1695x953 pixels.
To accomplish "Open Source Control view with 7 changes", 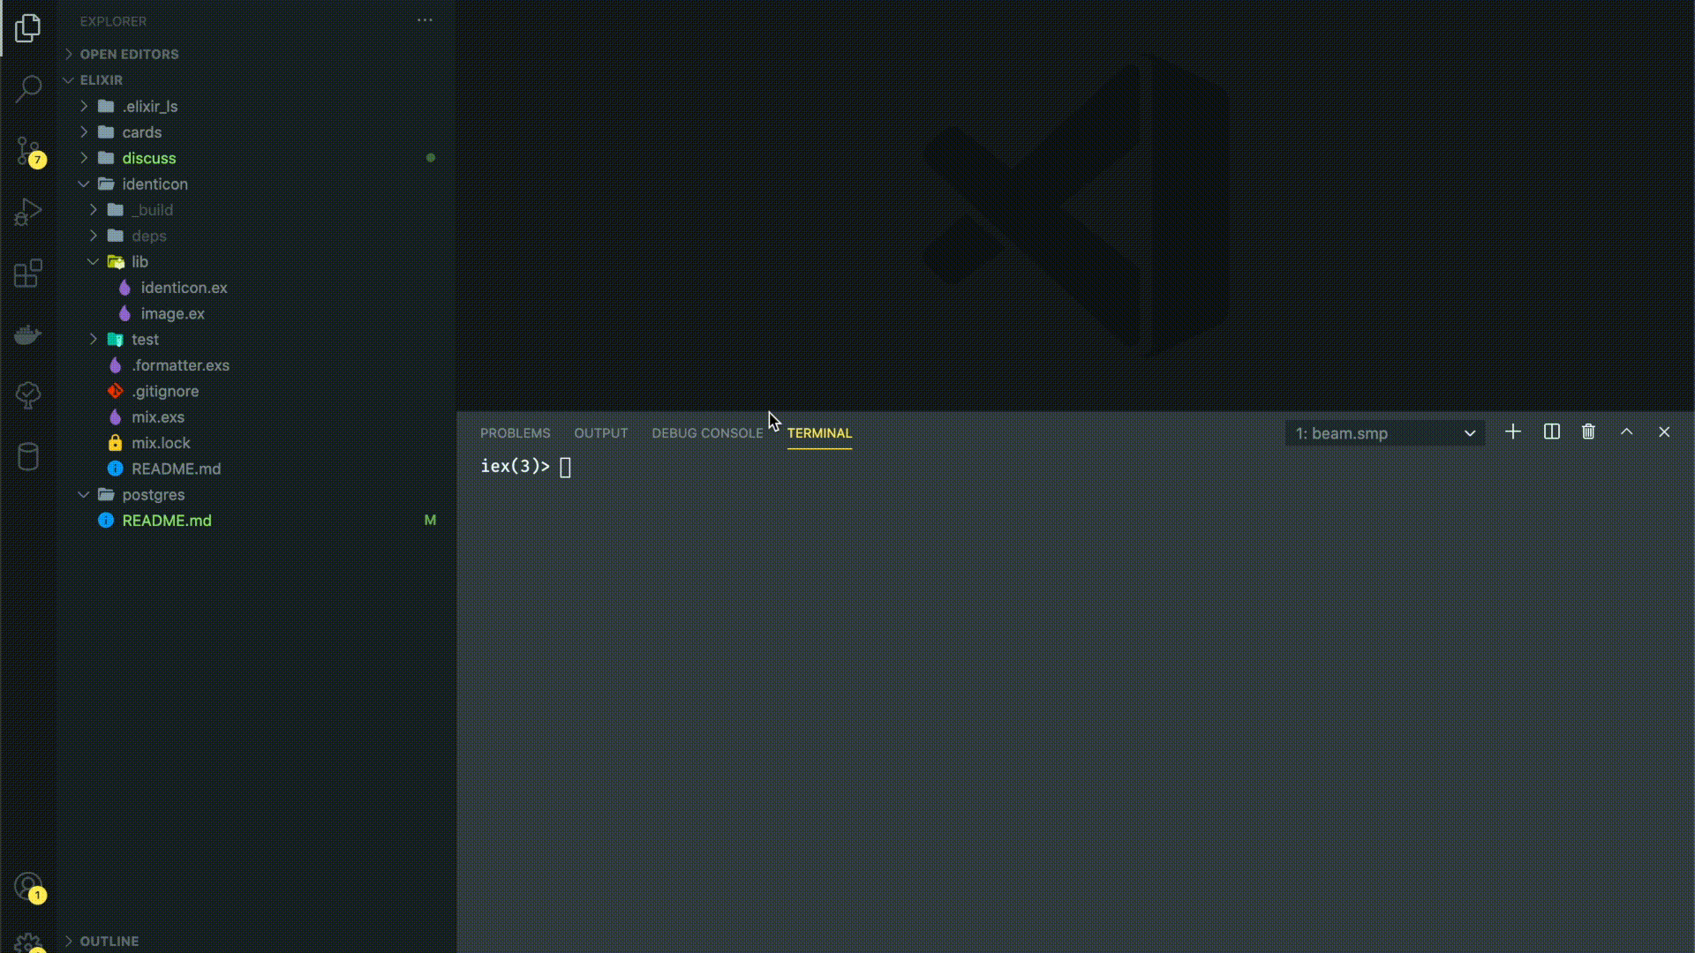I will point(28,150).
